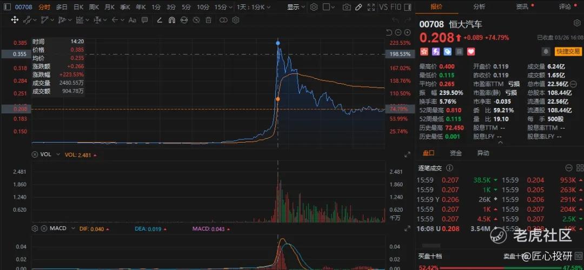Screen dimensions: 584x270
Task: Expand the 显示 display dropdown
Action: click(296, 7)
